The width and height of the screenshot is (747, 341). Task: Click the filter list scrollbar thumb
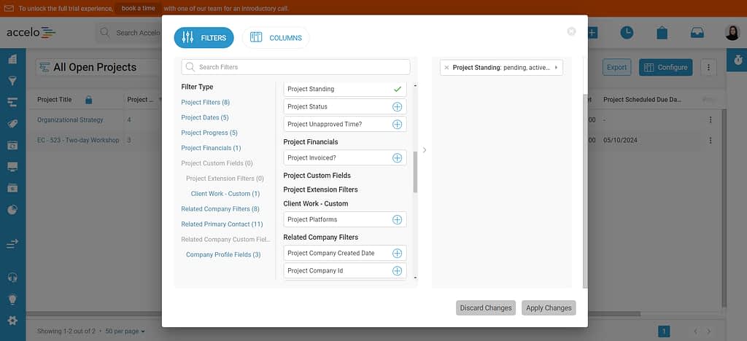415,172
